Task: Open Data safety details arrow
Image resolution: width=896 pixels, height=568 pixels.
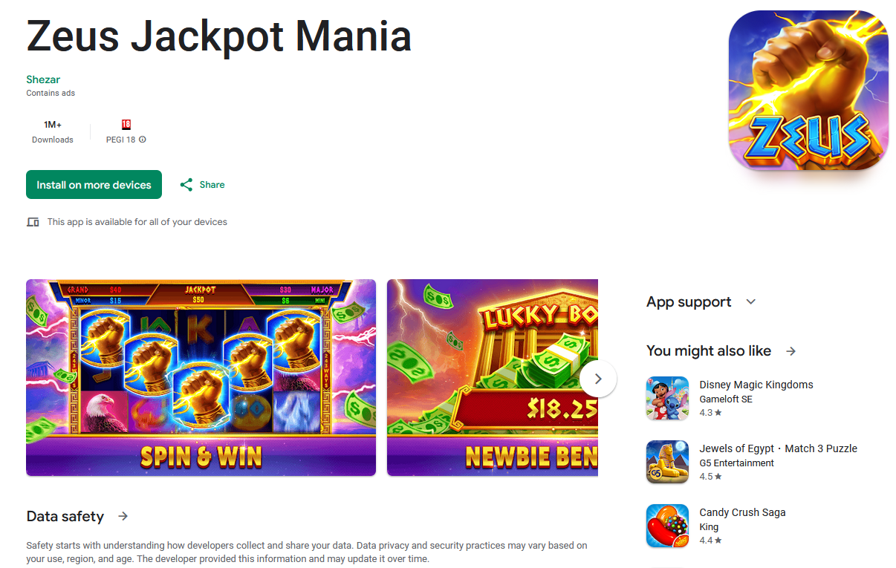Action: (123, 516)
